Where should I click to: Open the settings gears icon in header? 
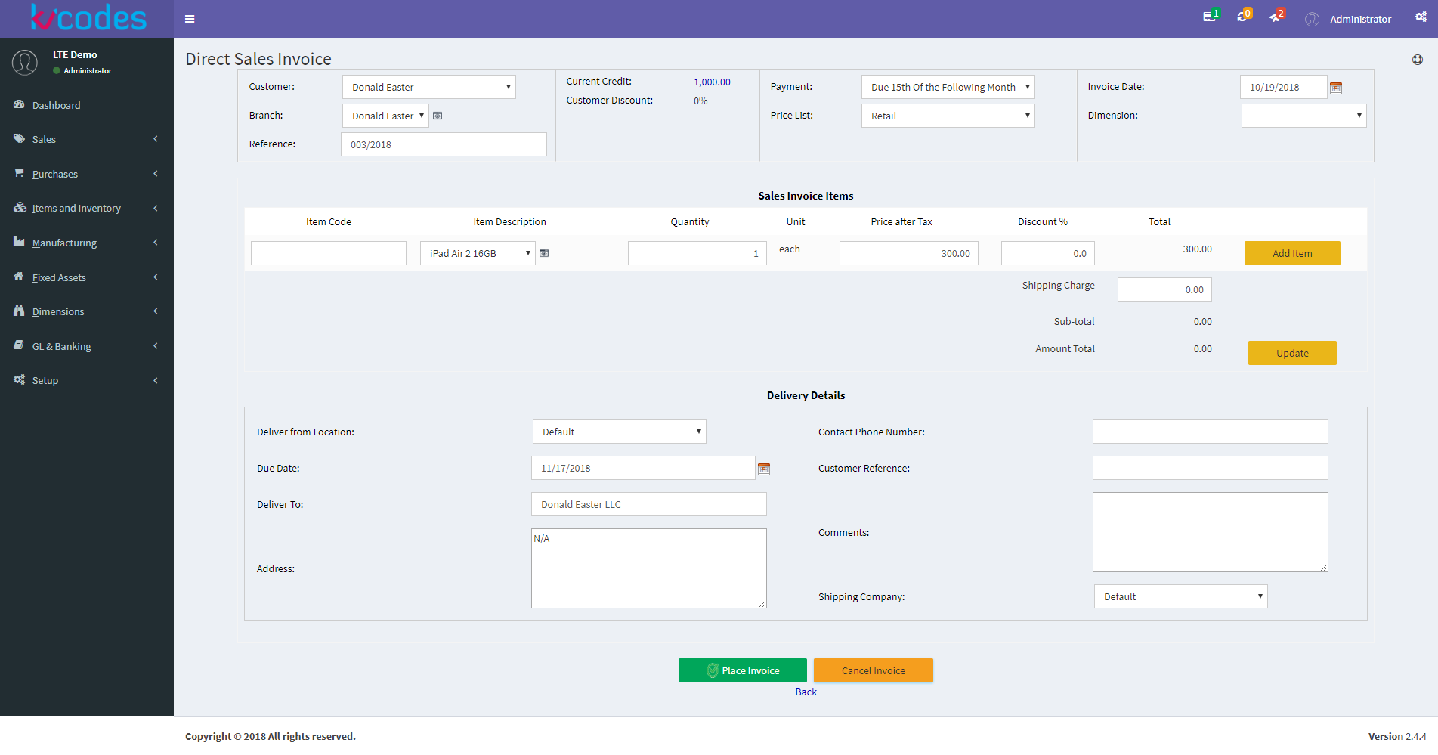tap(1421, 17)
